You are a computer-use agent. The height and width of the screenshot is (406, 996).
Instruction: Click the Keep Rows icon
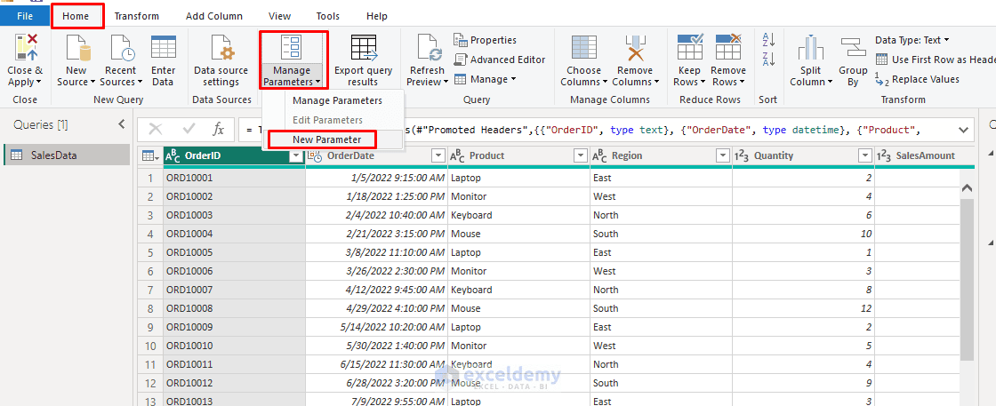coord(690,48)
